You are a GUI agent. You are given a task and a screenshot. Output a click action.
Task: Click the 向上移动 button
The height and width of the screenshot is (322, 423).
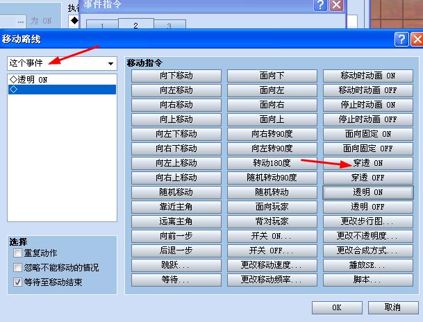pos(176,119)
